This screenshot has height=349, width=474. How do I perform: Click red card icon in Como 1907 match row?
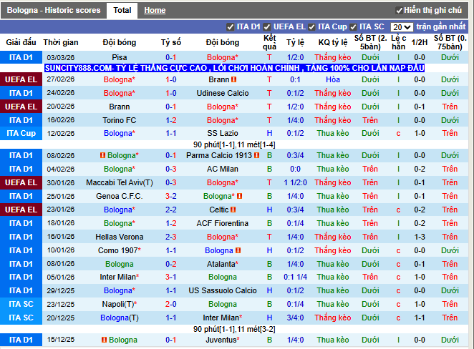pos(239,250)
